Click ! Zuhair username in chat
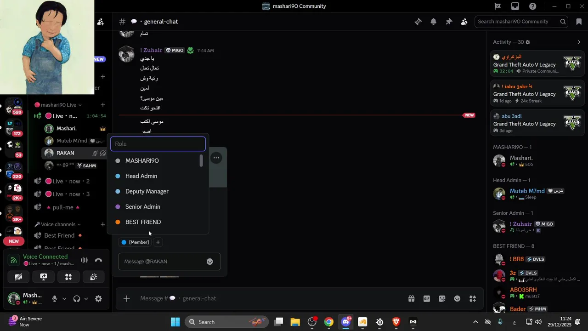Viewport: 588px width, 331px height. (152, 50)
